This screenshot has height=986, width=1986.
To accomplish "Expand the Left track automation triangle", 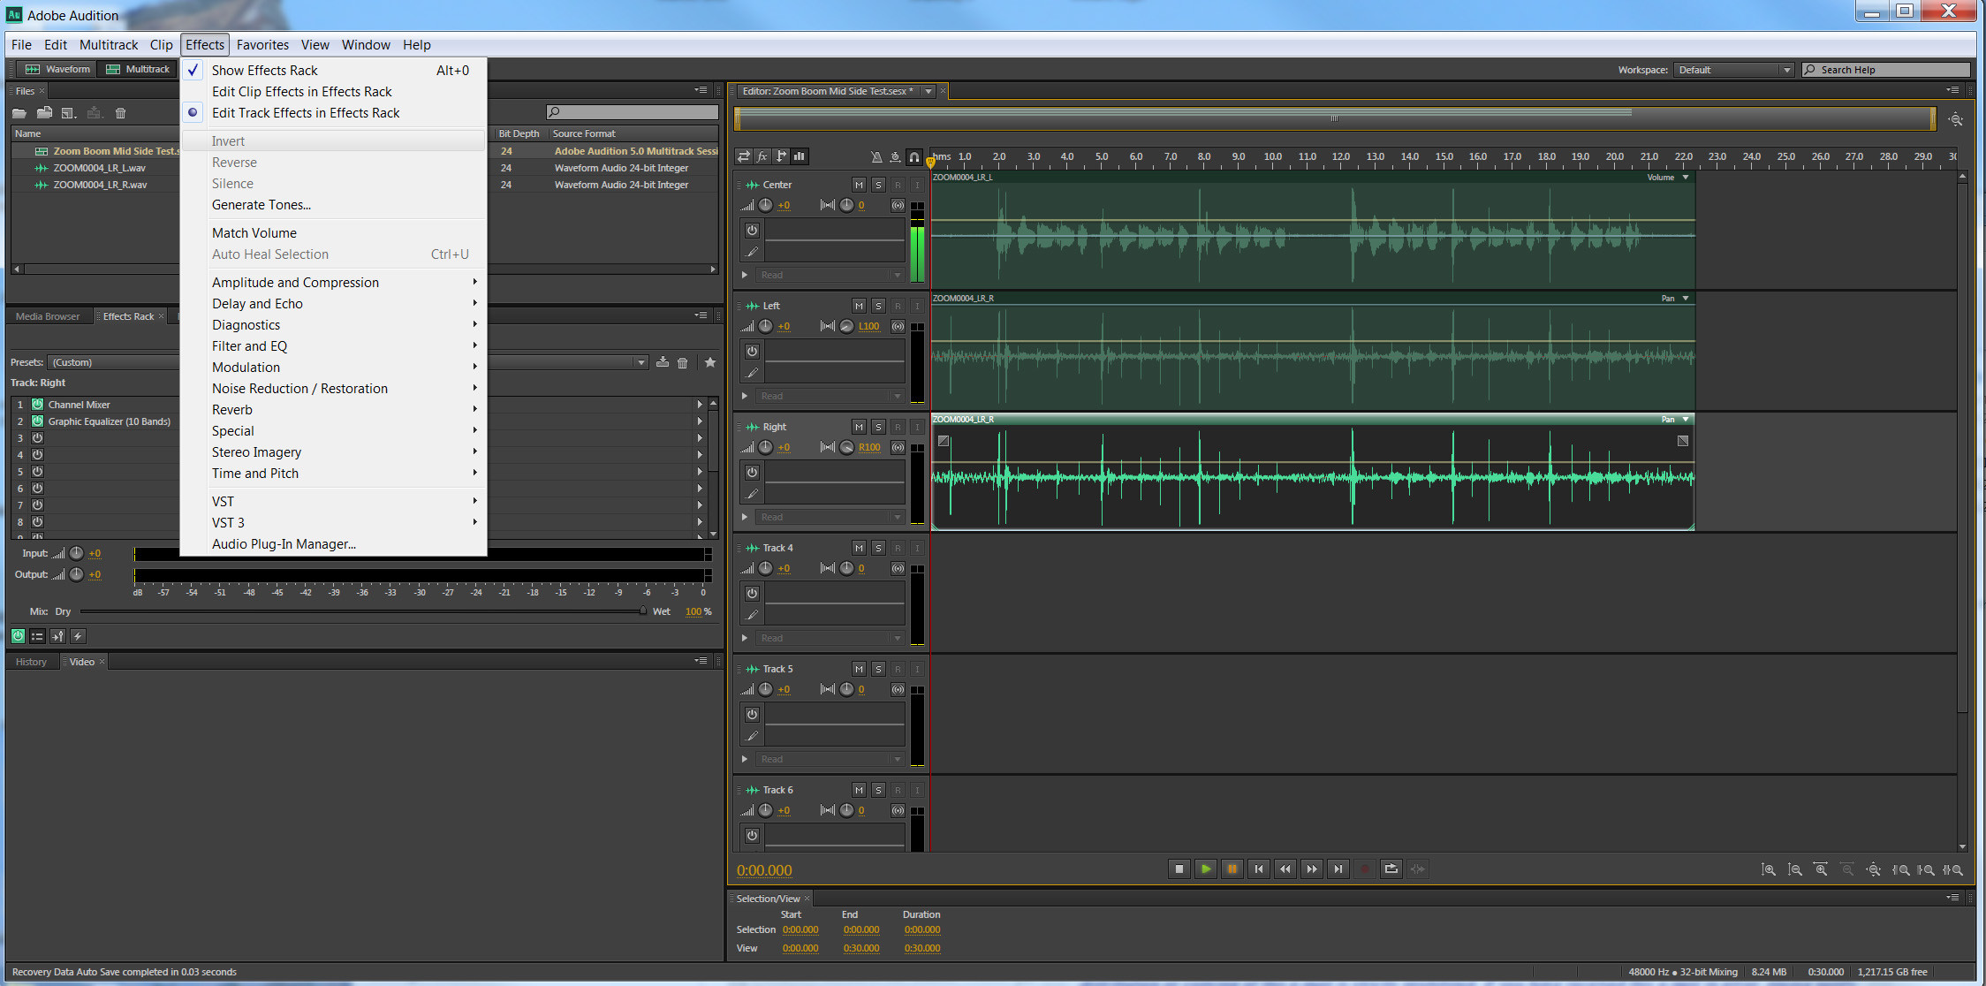I will [745, 396].
